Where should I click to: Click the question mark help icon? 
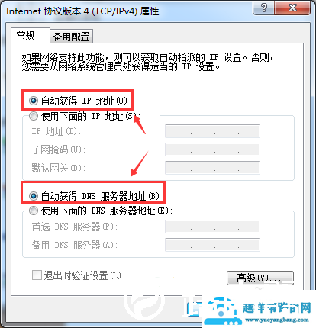point(264,8)
